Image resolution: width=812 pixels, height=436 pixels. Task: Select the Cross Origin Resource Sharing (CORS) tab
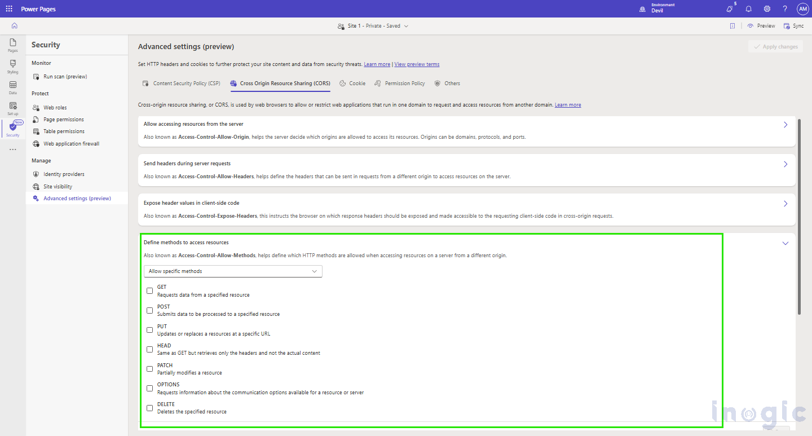tap(280, 83)
